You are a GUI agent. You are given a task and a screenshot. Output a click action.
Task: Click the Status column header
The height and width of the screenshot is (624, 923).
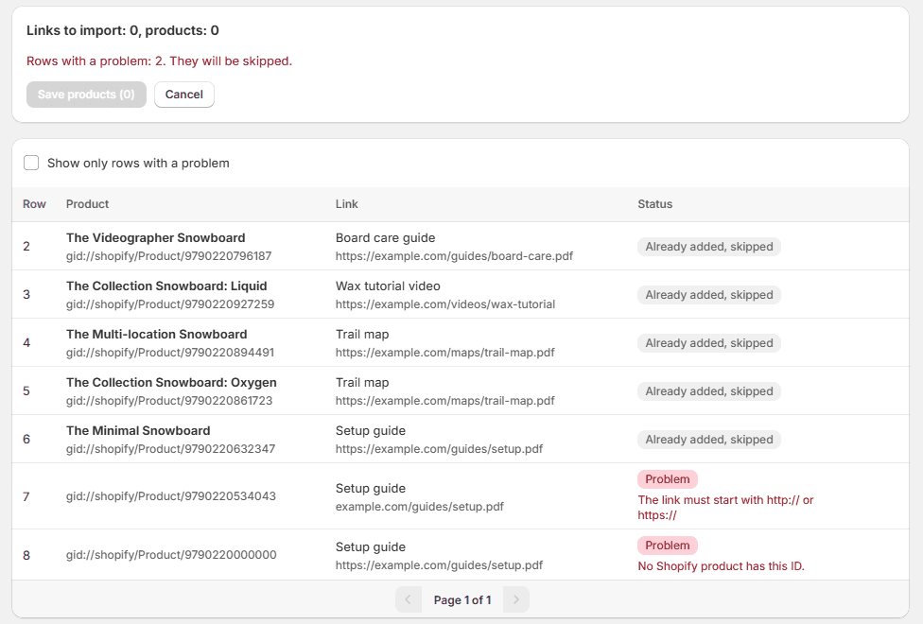(655, 204)
